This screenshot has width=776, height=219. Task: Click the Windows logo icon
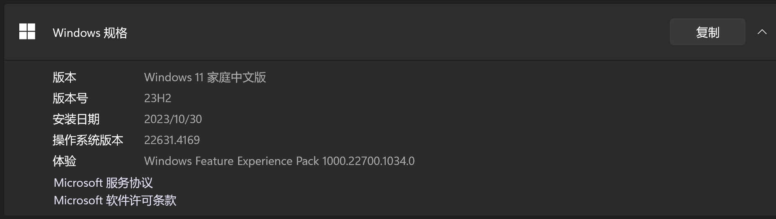tap(27, 32)
